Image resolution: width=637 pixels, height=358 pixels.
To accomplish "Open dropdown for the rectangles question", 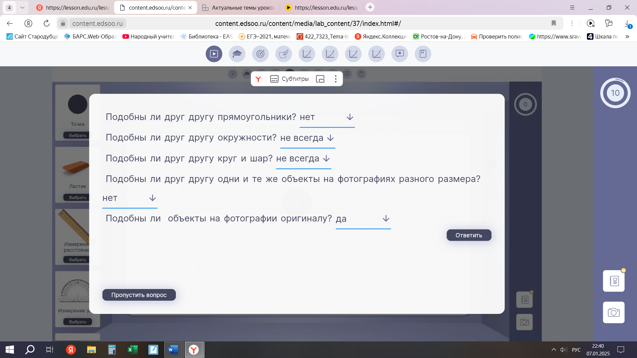I will pos(350,117).
